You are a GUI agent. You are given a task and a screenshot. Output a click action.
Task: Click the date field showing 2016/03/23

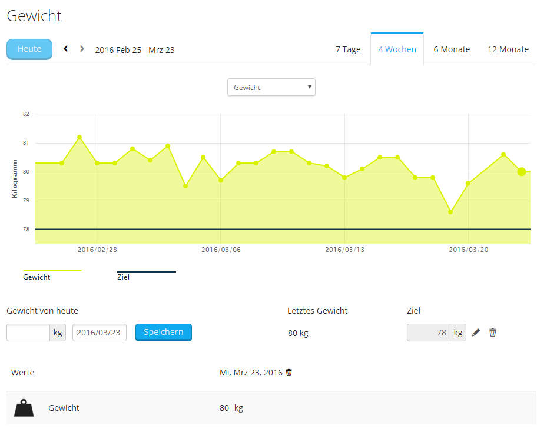[100, 333]
